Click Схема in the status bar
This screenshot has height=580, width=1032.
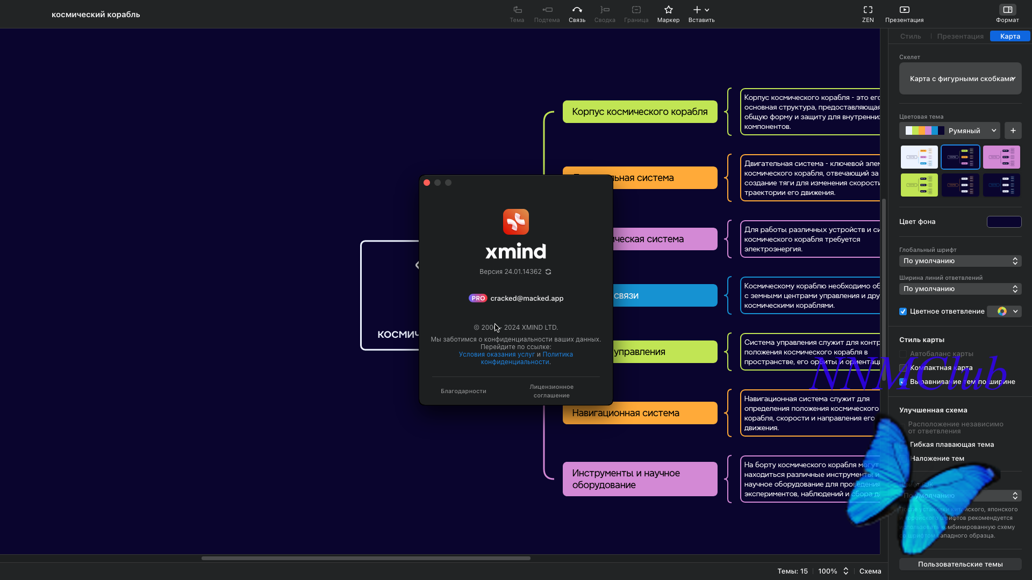tap(870, 571)
